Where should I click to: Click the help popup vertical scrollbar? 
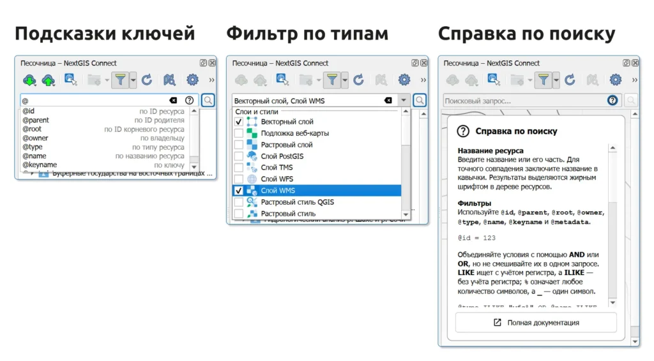click(612, 225)
